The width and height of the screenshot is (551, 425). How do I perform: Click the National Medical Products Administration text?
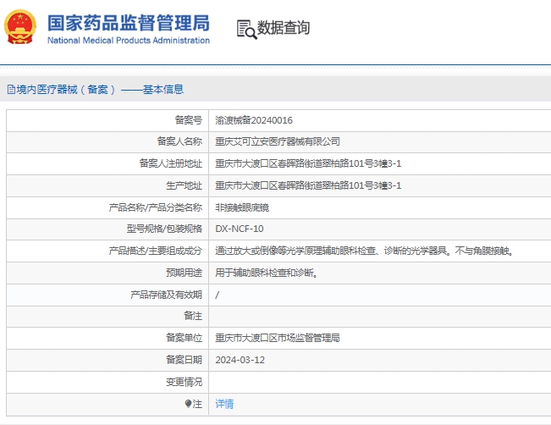pyautogui.click(x=129, y=41)
